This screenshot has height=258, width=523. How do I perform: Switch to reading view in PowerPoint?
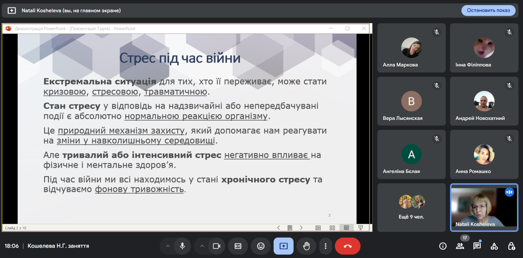tap(346, 228)
